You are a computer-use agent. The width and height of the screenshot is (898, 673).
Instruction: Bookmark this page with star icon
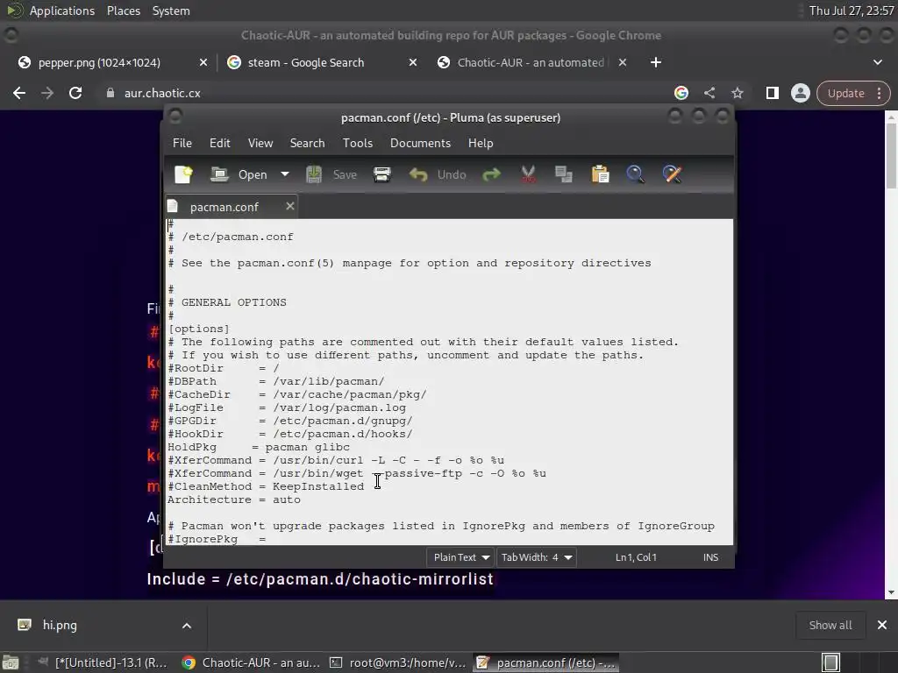[x=737, y=93]
